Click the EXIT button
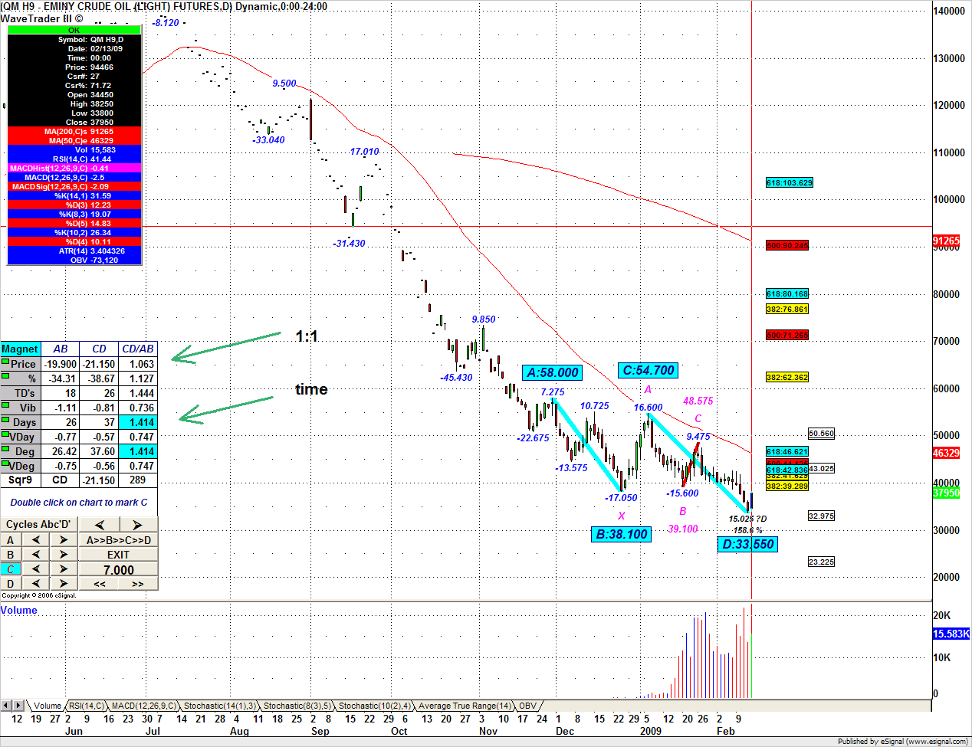The image size is (972, 747). pos(118,555)
